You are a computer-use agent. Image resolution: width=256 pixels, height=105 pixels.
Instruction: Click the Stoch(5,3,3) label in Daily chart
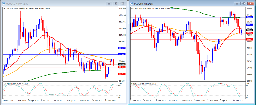pos(136,84)
